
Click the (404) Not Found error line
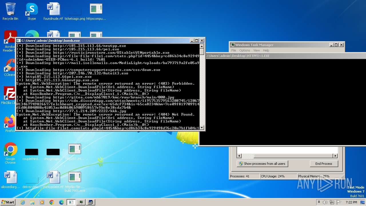coord(106,114)
